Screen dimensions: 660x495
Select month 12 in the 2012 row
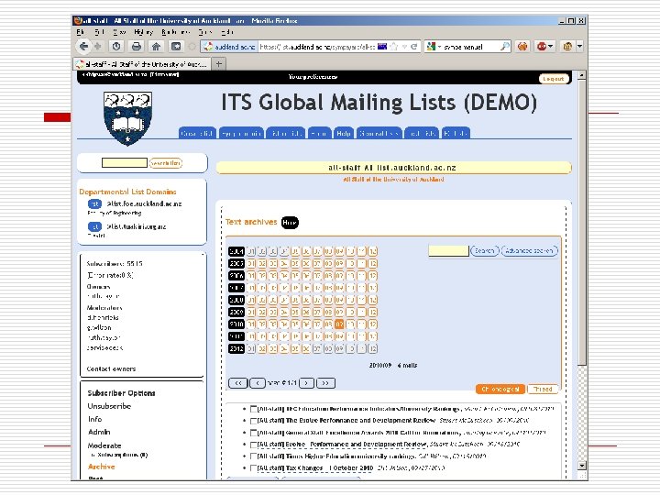point(372,348)
